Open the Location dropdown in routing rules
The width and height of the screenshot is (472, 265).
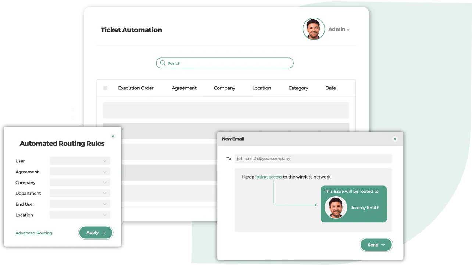click(80, 215)
